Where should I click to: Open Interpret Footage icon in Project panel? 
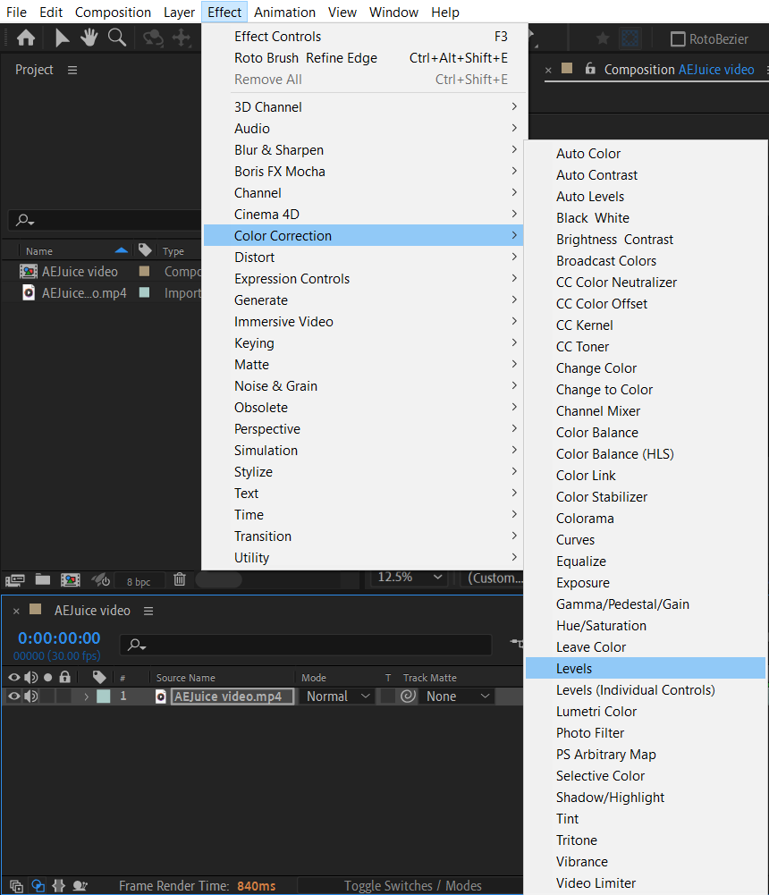click(x=15, y=580)
